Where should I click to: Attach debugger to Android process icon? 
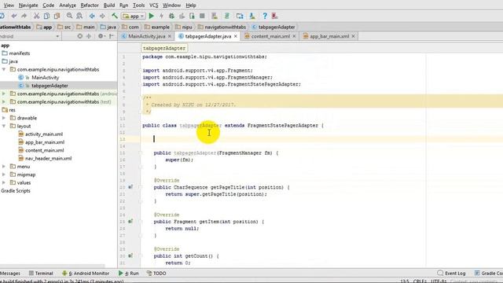192,16
